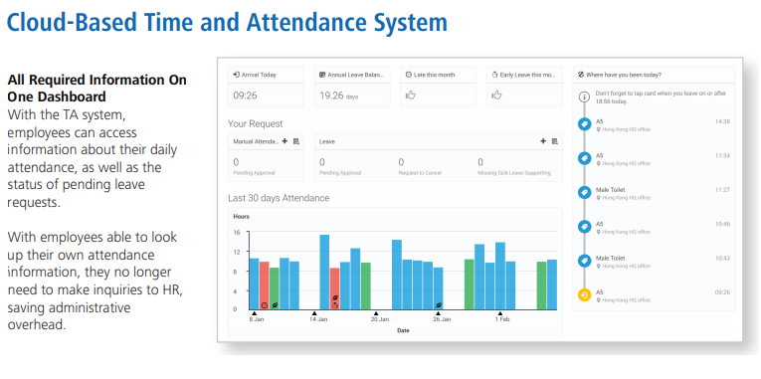Select the yellow 09:26 arrival entry icon
This screenshot has height=379, width=761.
point(584,295)
